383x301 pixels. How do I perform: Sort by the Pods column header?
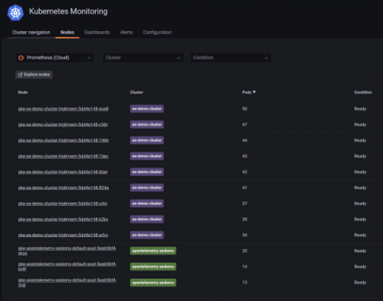pyautogui.click(x=247, y=93)
